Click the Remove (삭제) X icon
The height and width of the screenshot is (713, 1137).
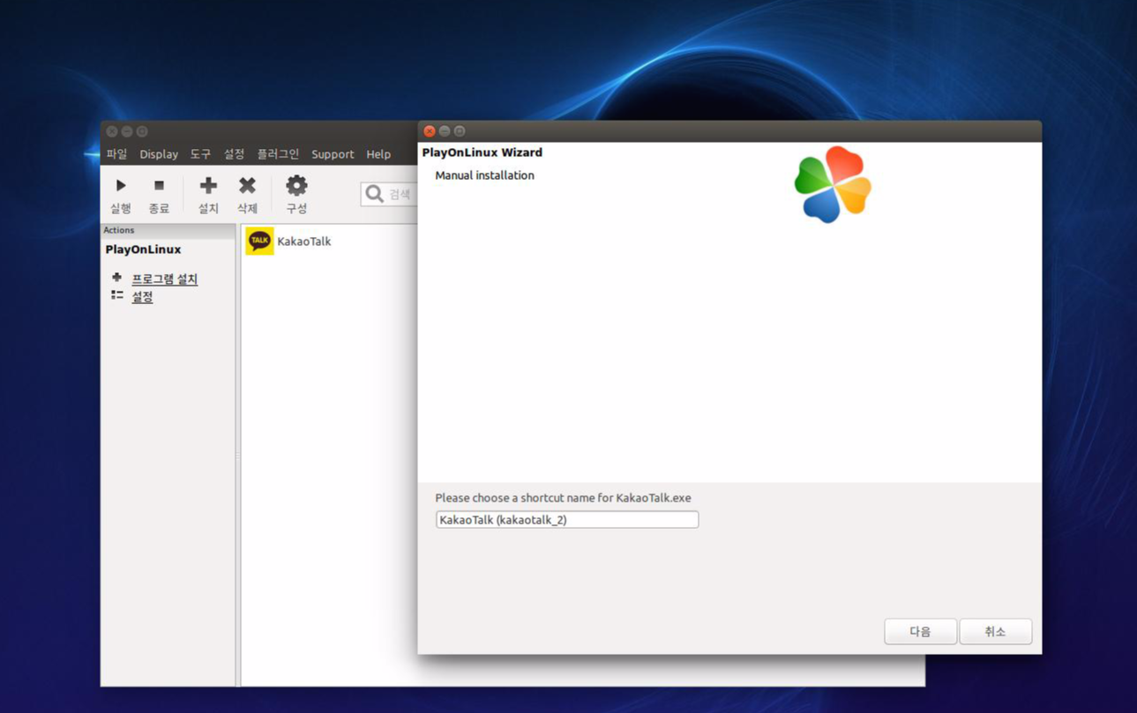(247, 185)
